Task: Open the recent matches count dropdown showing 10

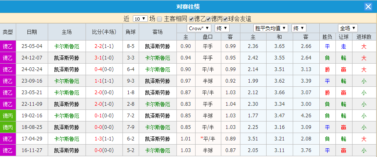Action: pos(140,19)
